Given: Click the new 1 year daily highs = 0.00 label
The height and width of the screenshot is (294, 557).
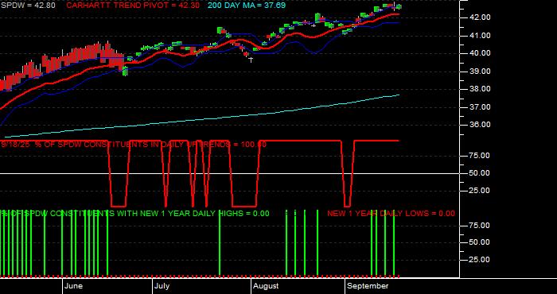Looking at the screenshot, I should coord(135,214).
